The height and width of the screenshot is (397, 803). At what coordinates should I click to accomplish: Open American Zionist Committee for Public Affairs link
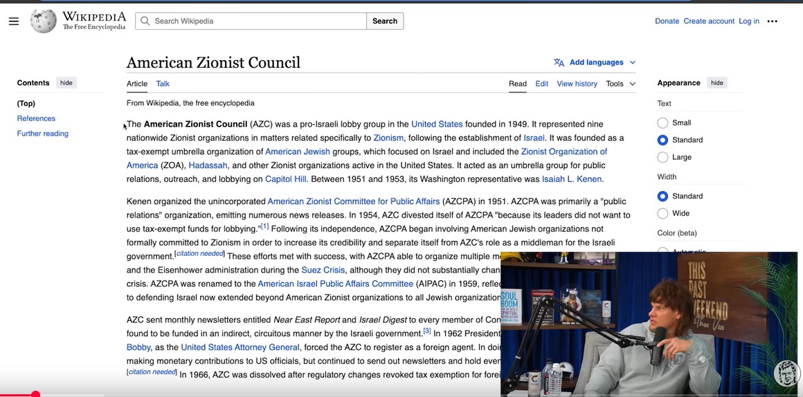coord(353,201)
